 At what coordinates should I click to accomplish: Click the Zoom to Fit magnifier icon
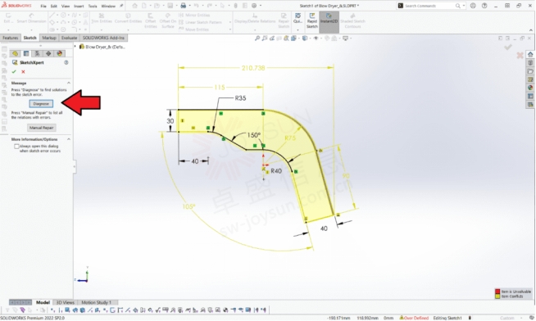257,38
